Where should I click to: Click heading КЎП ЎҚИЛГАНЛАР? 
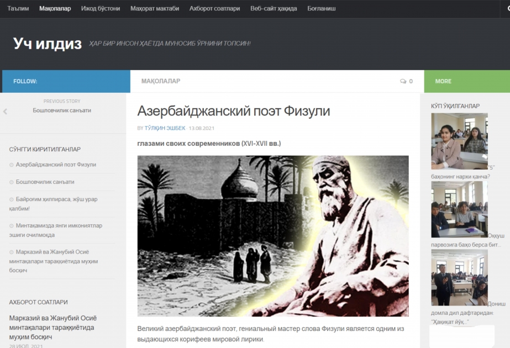pos(455,106)
